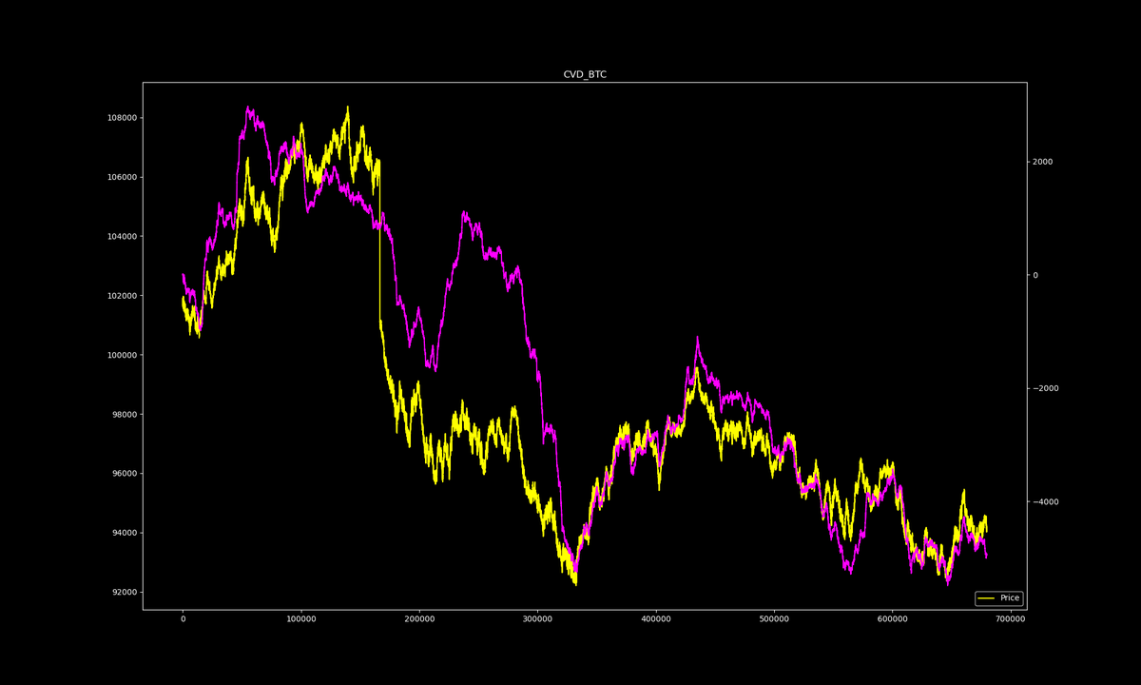The height and width of the screenshot is (685, 1141).
Task: Click x-axis label 100000
Action: [x=301, y=619]
